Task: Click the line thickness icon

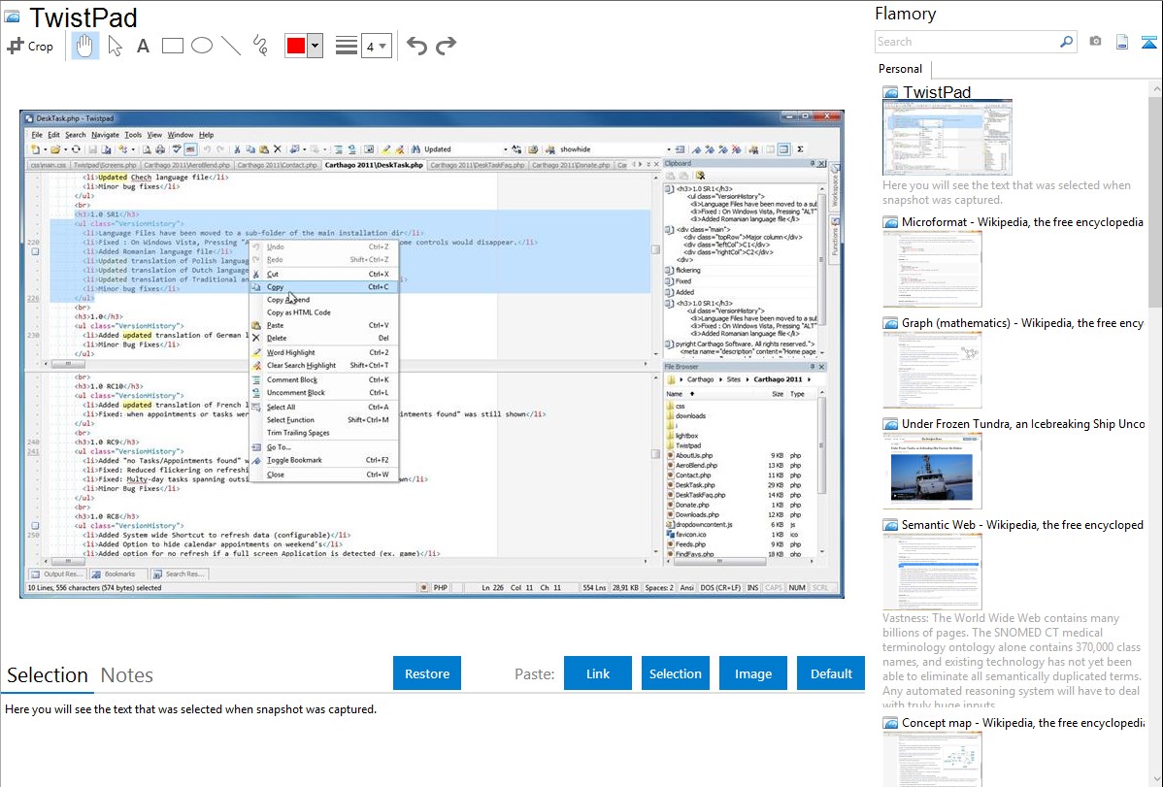Action: (x=346, y=46)
